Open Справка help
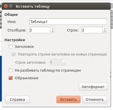Screen dimensions: 113x110 (x=18, y=100)
